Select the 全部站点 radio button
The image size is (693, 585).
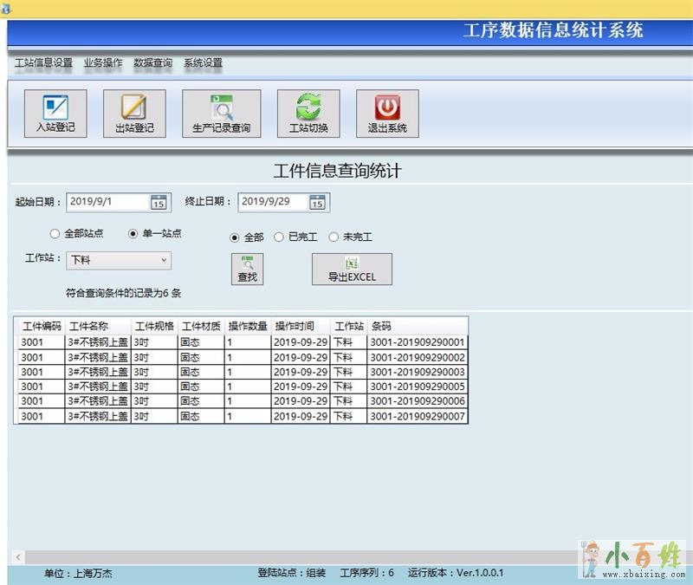[x=55, y=234]
